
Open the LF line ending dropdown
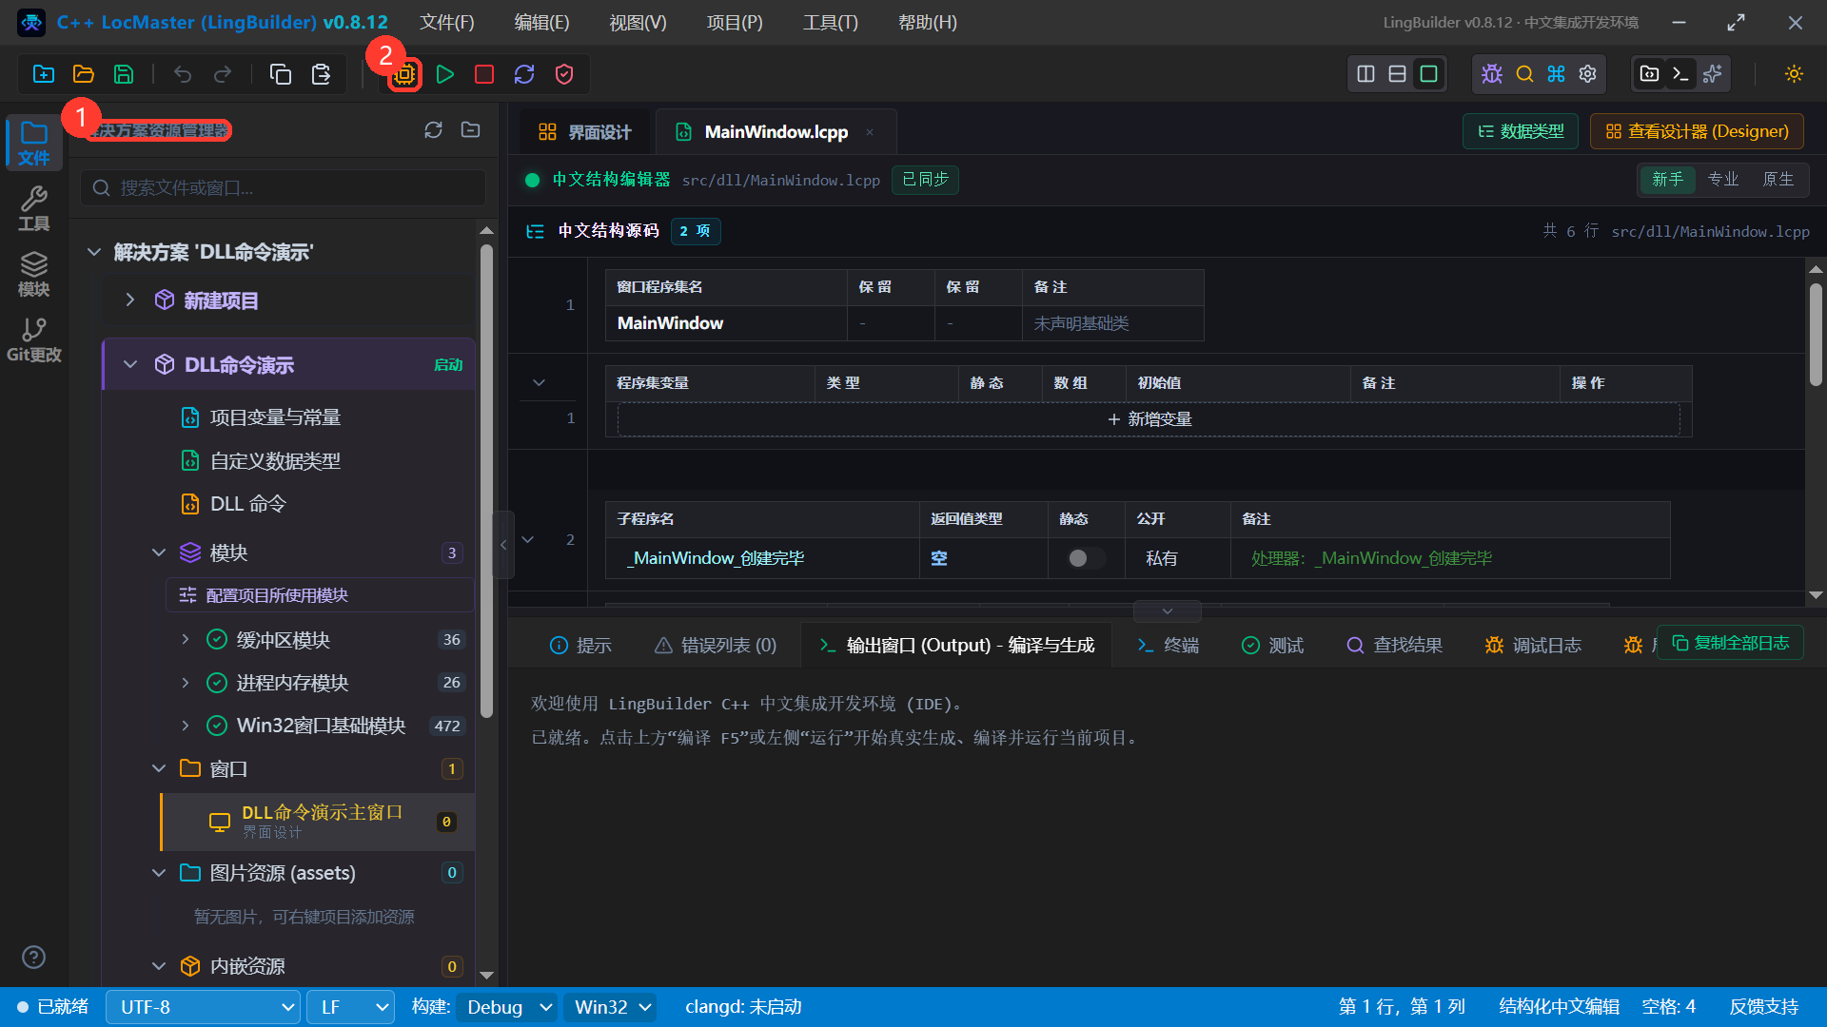(351, 1007)
